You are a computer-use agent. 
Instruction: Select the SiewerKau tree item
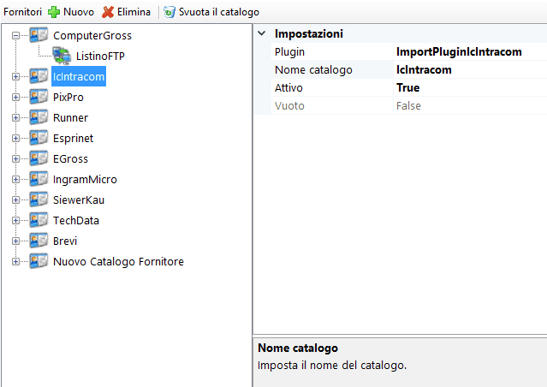point(79,200)
